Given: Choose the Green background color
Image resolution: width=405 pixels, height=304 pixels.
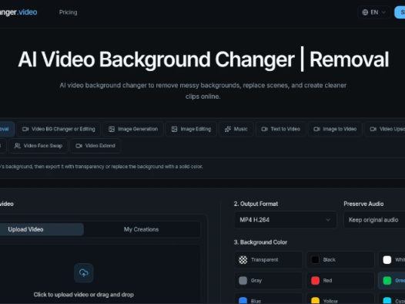Looking at the screenshot, I should (x=392, y=280).
